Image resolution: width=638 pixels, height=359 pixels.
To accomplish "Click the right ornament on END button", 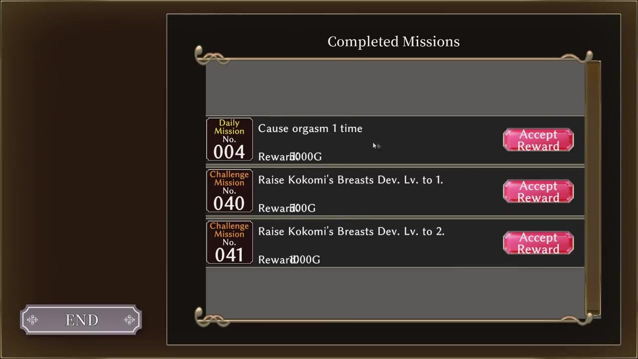I will [x=129, y=320].
